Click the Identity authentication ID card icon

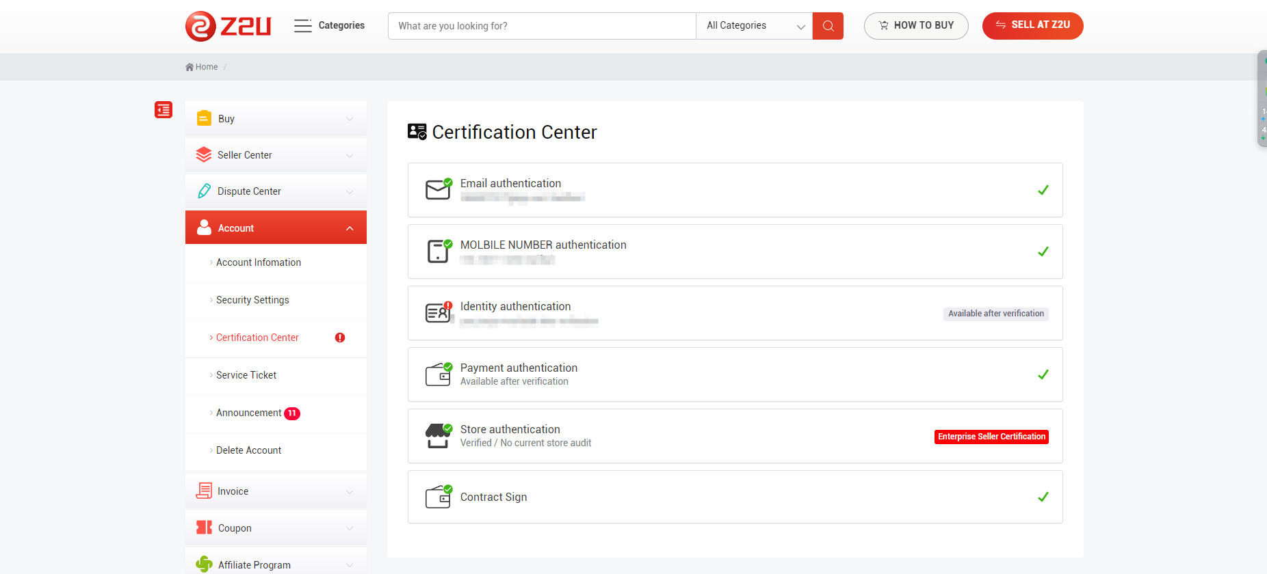point(438,312)
